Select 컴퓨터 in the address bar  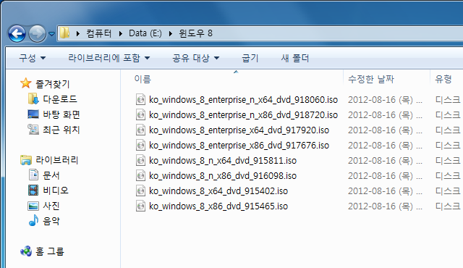point(99,33)
